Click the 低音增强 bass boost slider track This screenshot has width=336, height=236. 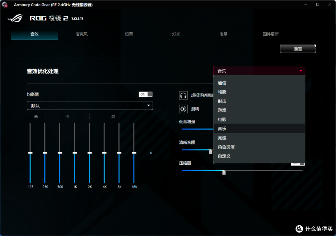pyautogui.click(x=197, y=129)
